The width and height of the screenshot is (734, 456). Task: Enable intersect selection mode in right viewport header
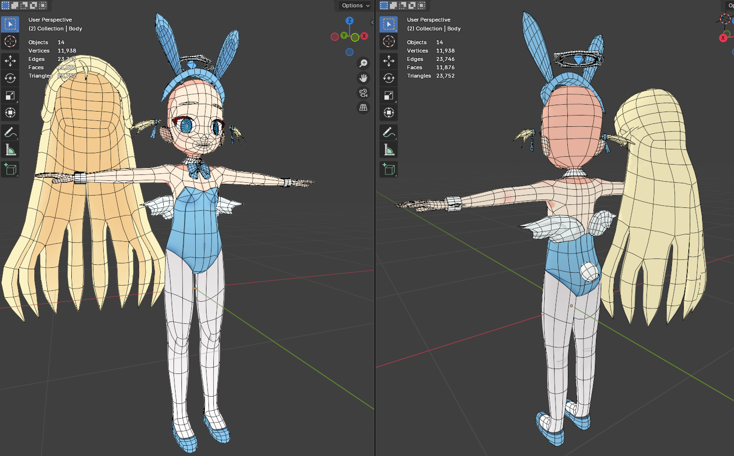421,5
